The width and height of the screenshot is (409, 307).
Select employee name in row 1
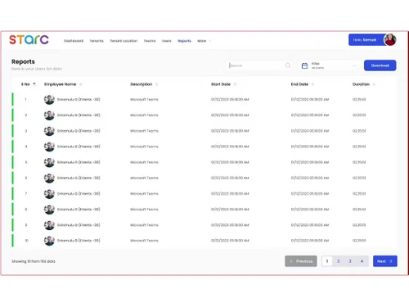pyautogui.click(x=79, y=100)
